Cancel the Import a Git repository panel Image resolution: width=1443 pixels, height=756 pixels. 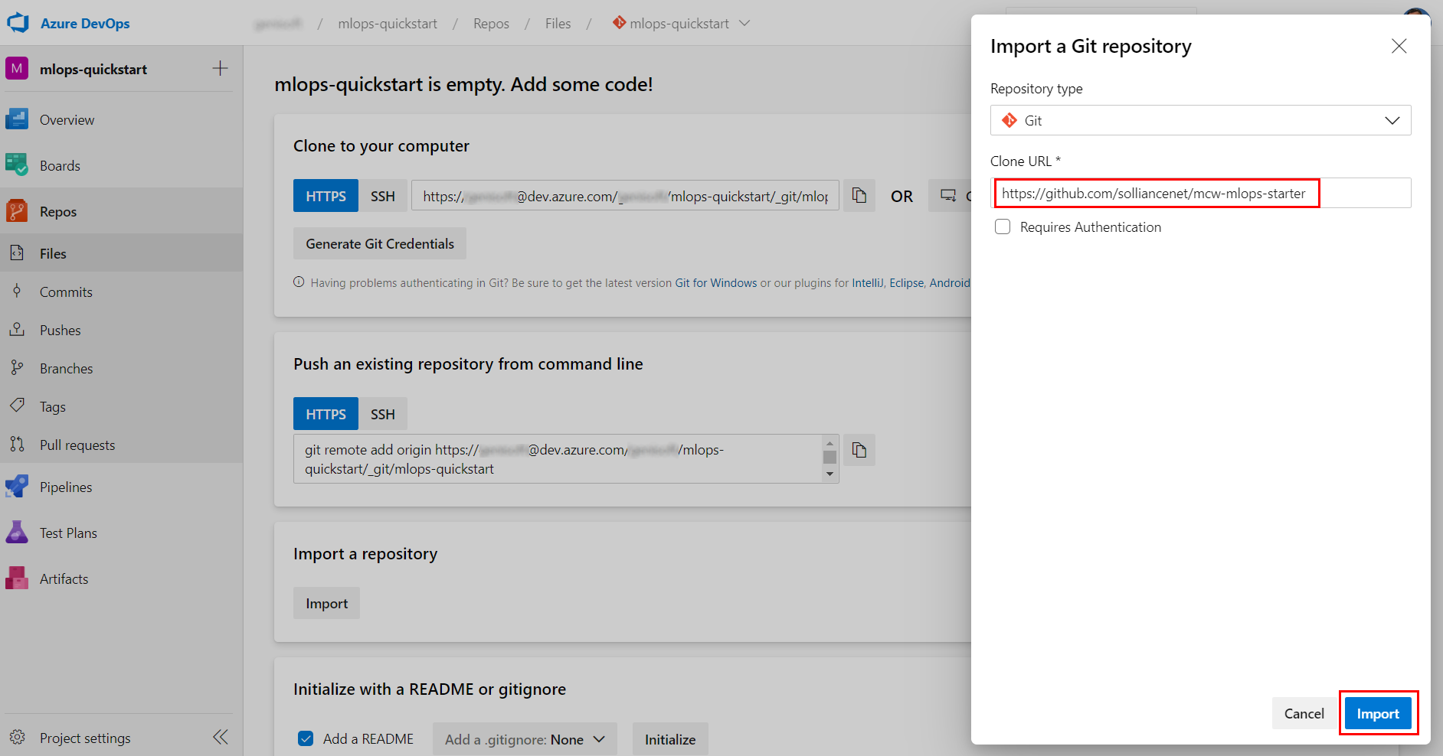pyautogui.click(x=1304, y=713)
